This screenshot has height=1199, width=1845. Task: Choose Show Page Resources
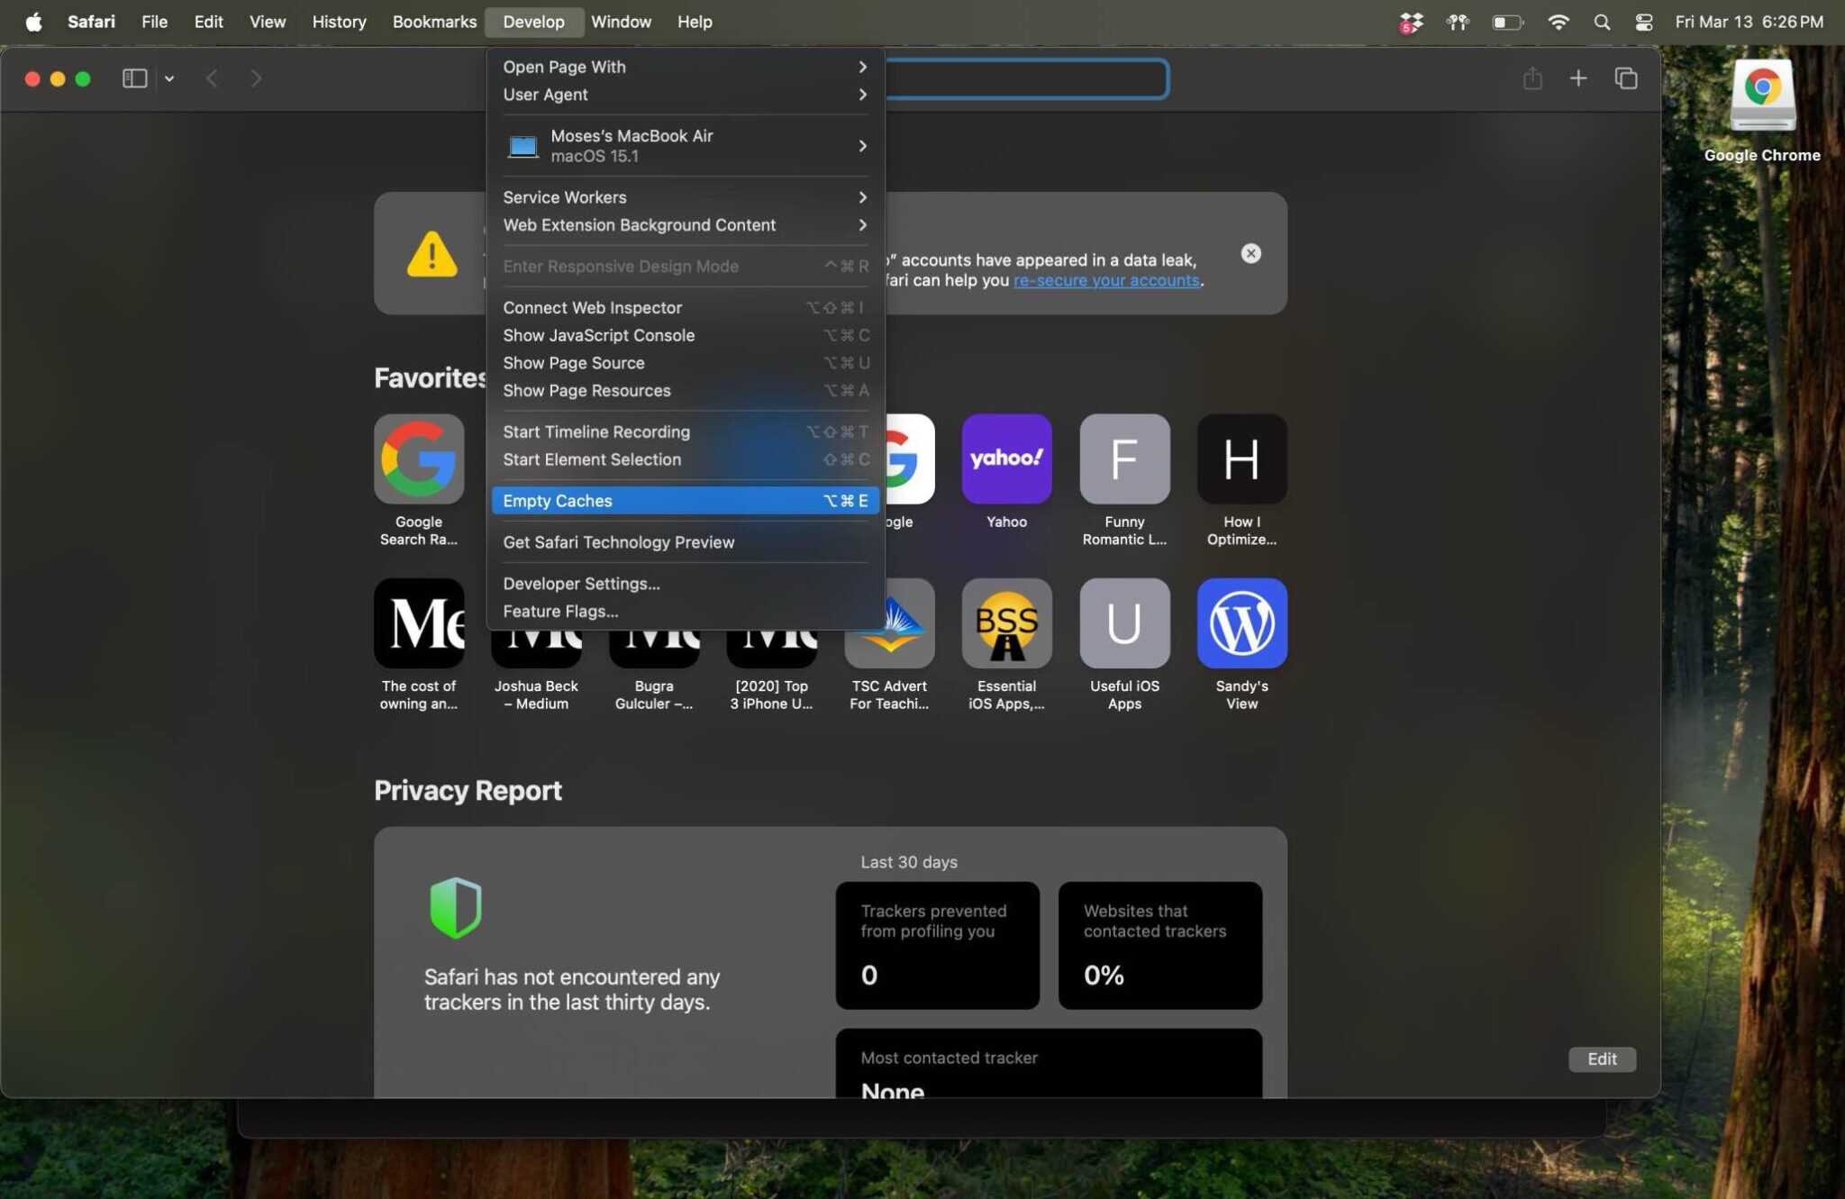point(685,391)
